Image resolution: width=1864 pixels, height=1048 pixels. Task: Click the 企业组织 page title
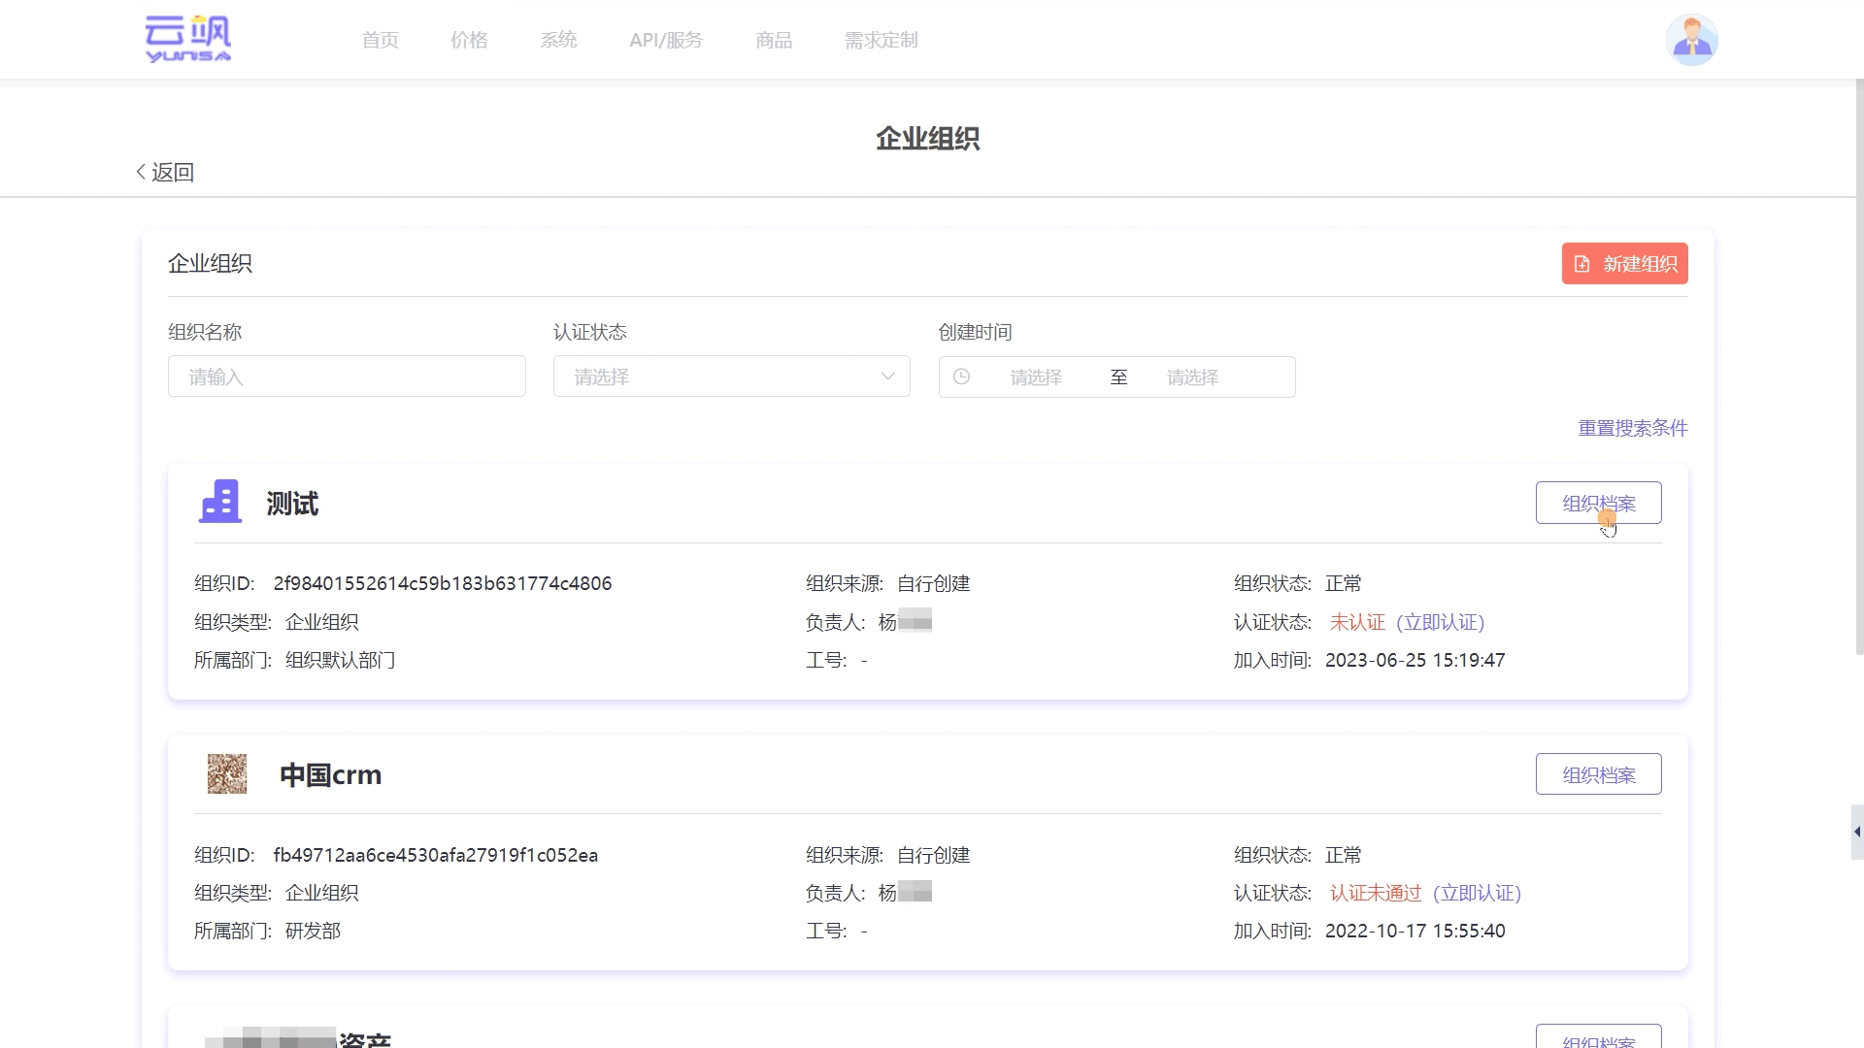[x=927, y=139]
